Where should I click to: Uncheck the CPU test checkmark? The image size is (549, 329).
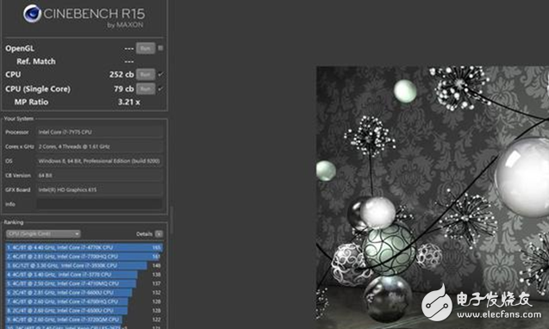(160, 74)
